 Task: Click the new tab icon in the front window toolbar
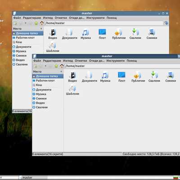(x=35, y=66)
